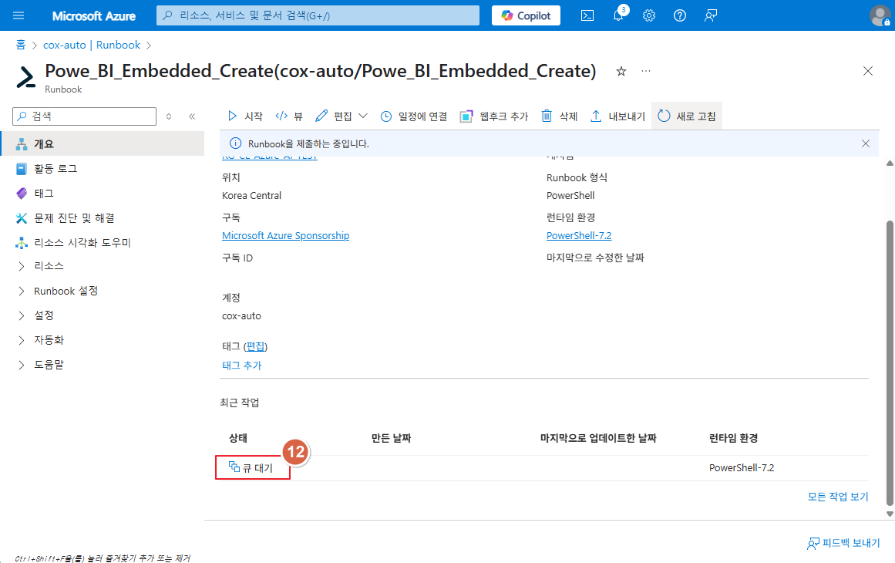This screenshot has height=563, width=895.
Task: Close the runbook blade
Action: [867, 72]
